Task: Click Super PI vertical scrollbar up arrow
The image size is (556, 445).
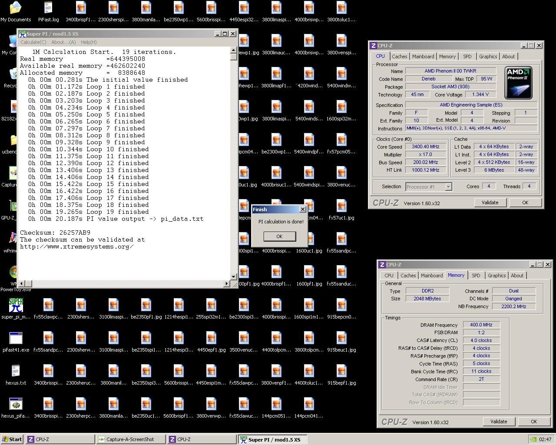Action: 234,50
